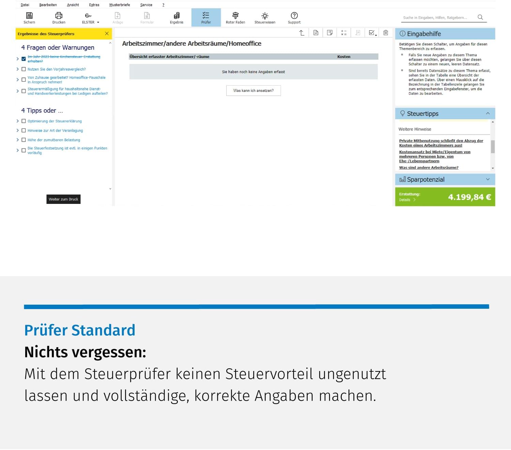Open Nutzen Sie den Vorjahresvergleich link
The image size is (511, 450).
tap(57, 69)
